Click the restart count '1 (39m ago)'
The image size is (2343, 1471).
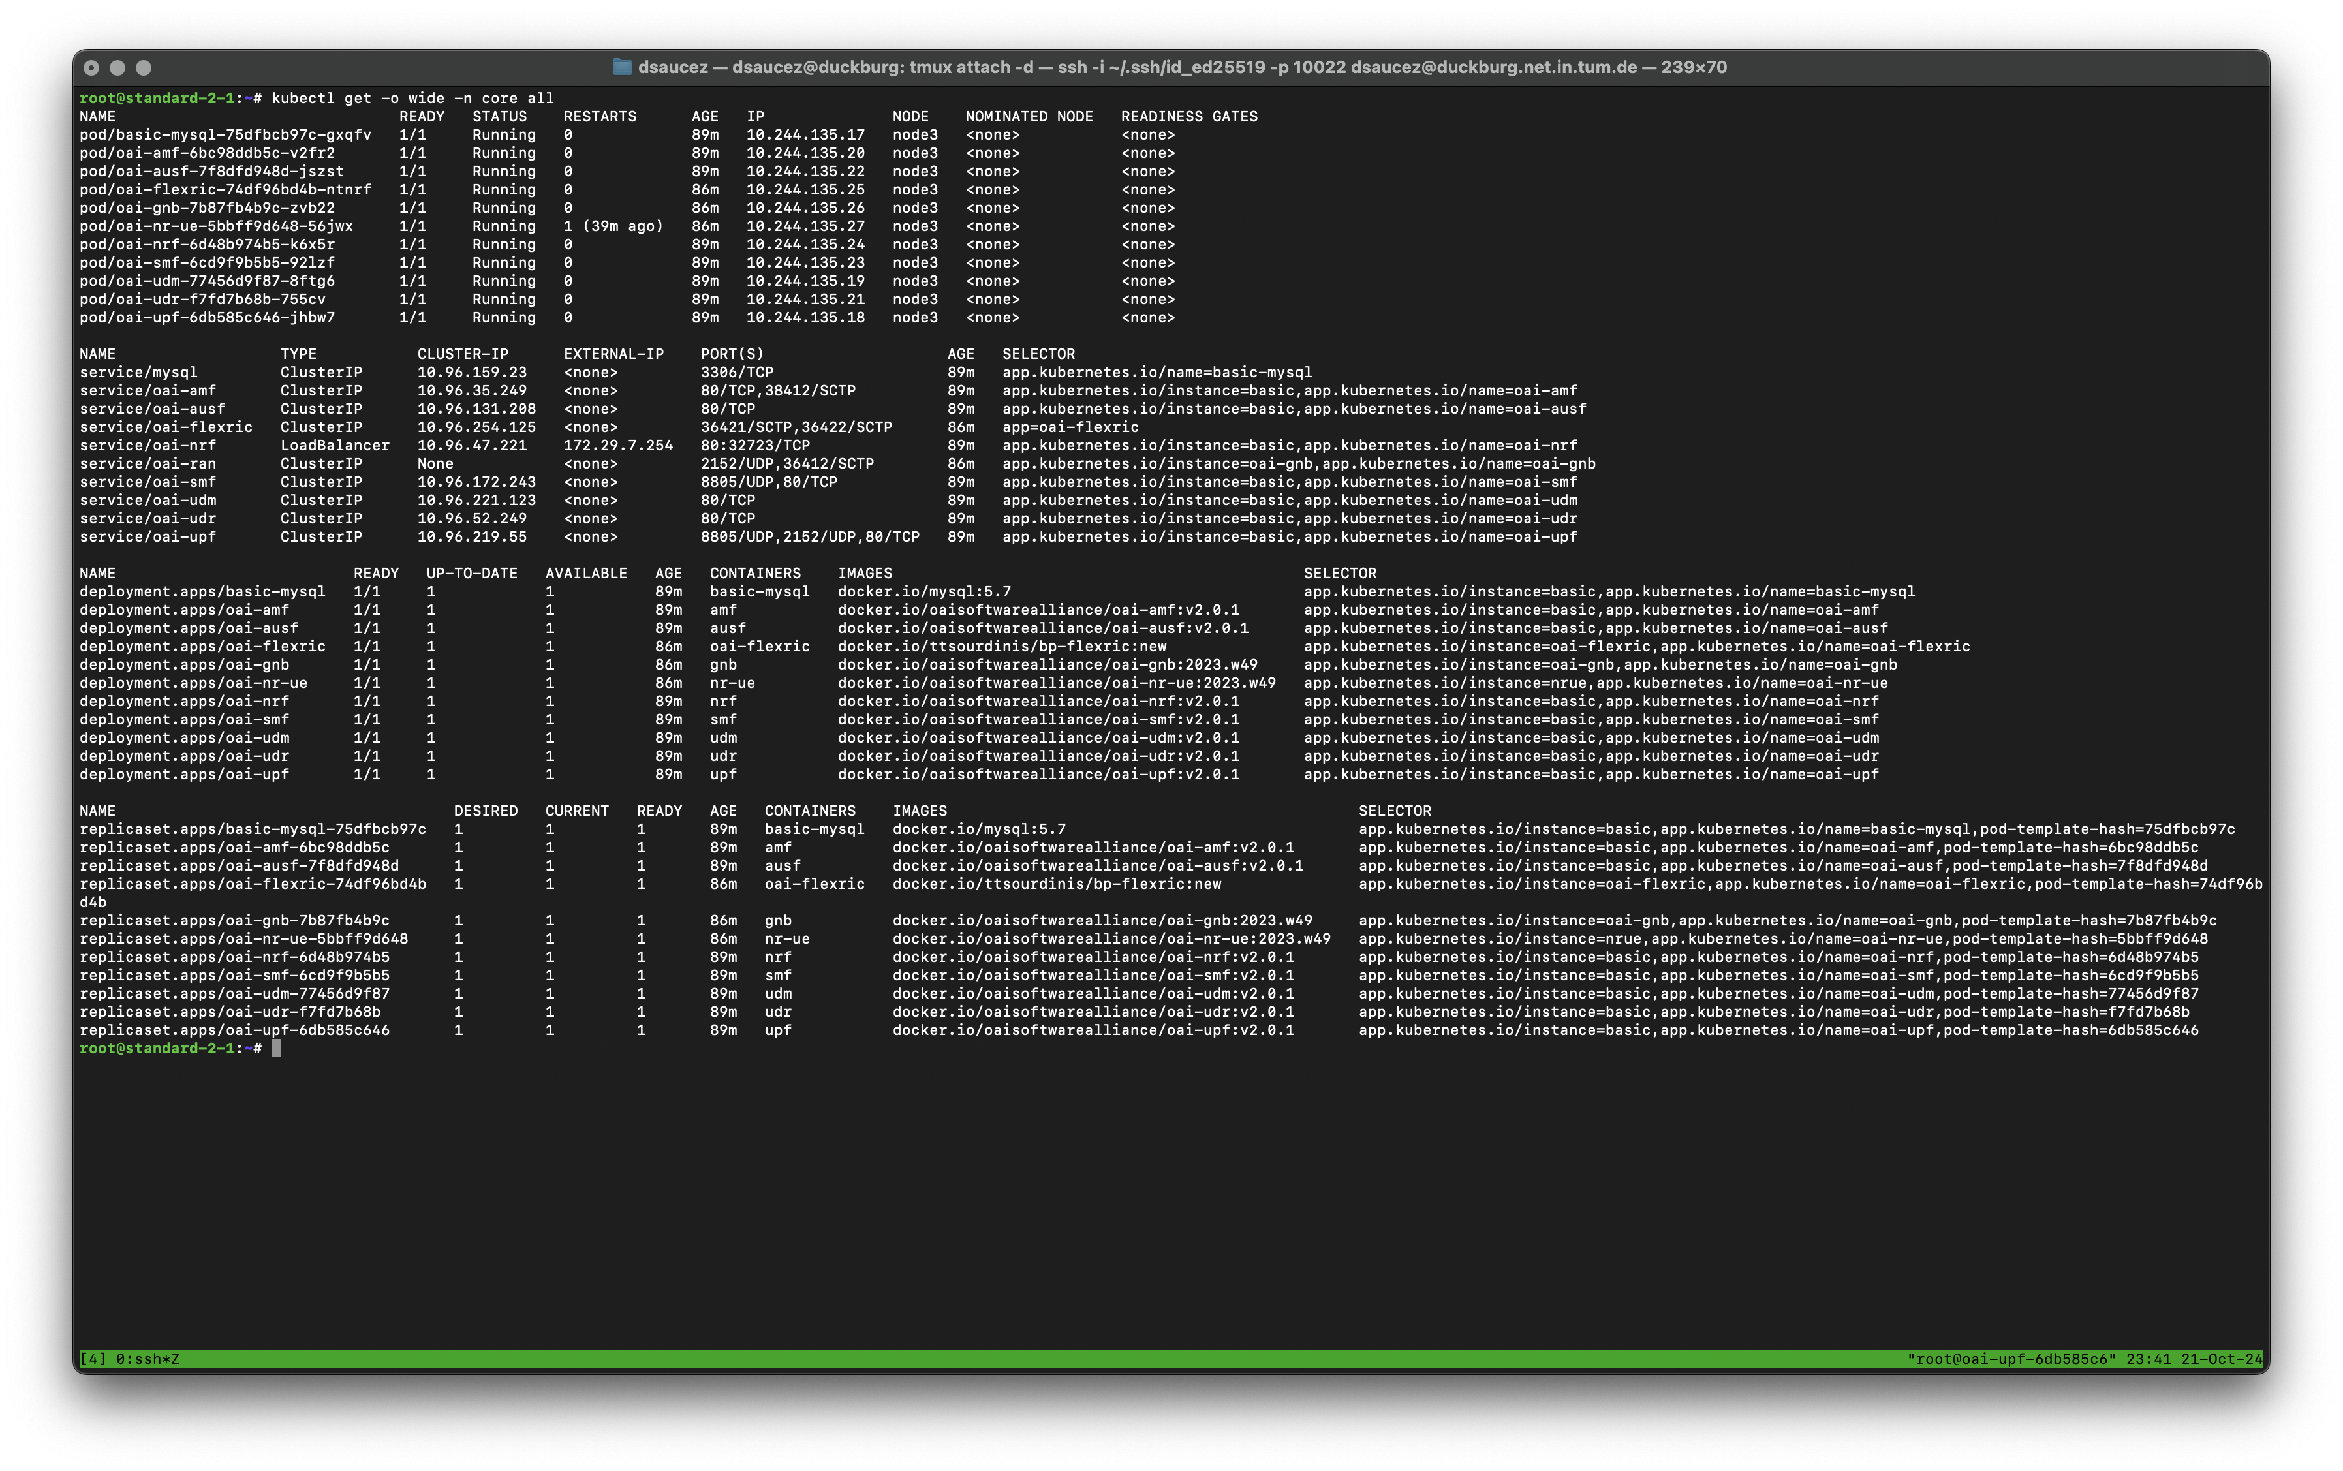coord(614,226)
